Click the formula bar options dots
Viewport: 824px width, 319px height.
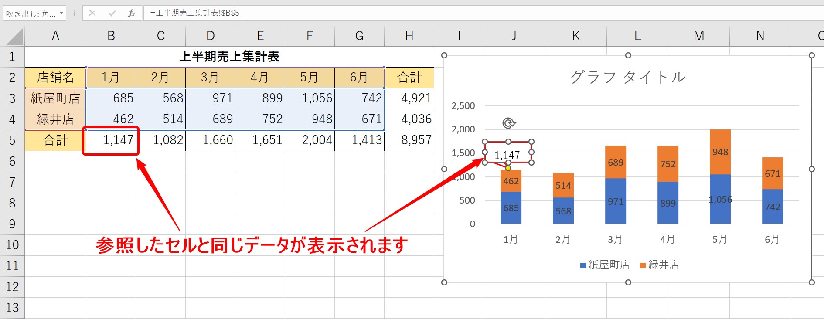click(x=74, y=13)
